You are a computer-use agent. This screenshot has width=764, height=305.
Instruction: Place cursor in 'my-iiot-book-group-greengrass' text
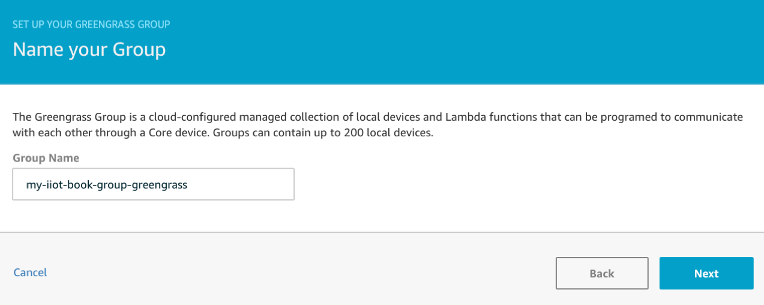click(107, 185)
